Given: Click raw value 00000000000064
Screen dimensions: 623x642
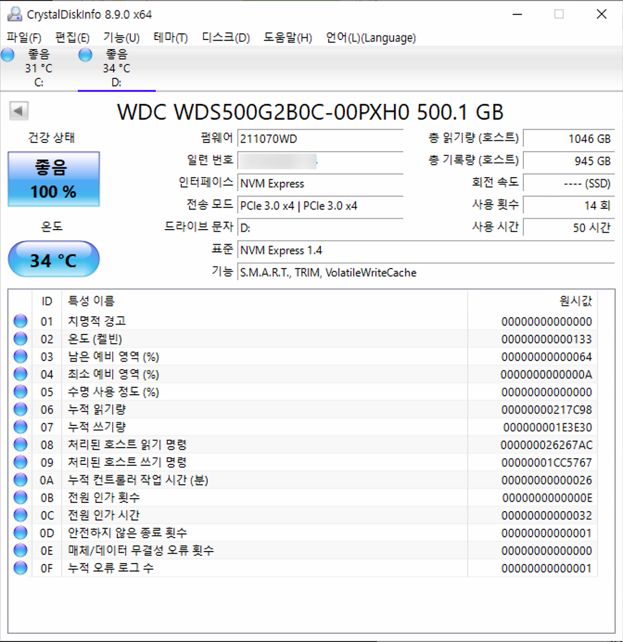Looking at the screenshot, I should click(546, 357).
